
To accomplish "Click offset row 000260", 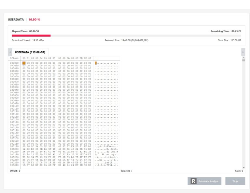I will tap(14, 165).
